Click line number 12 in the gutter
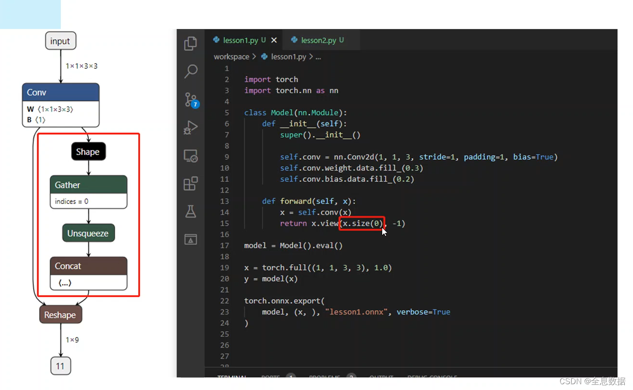The width and height of the screenshot is (633, 390). point(224,190)
